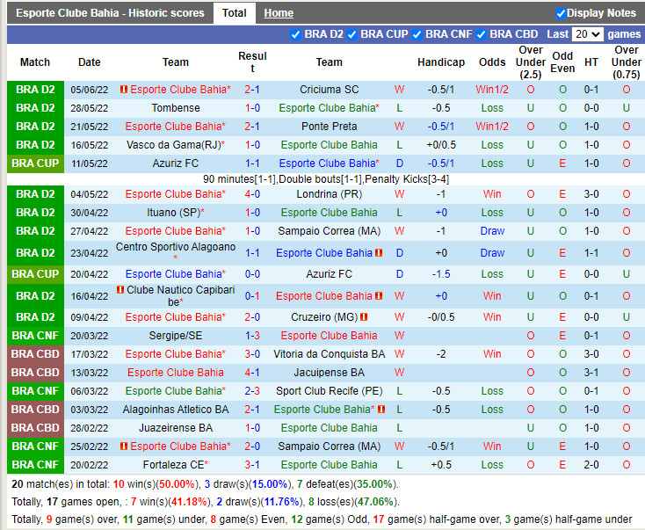
Task: Click red card icon beside Bahia in 05/06/22 match
Action: point(124,90)
